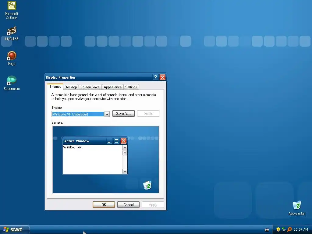312x234 pixels.
Task: Close the Display Properties dialog
Action: [x=163, y=77]
